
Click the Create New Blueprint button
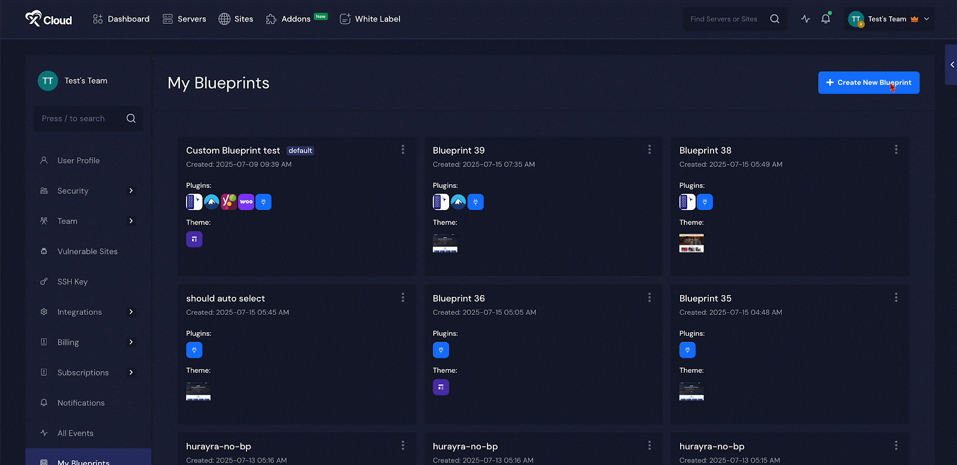point(868,83)
